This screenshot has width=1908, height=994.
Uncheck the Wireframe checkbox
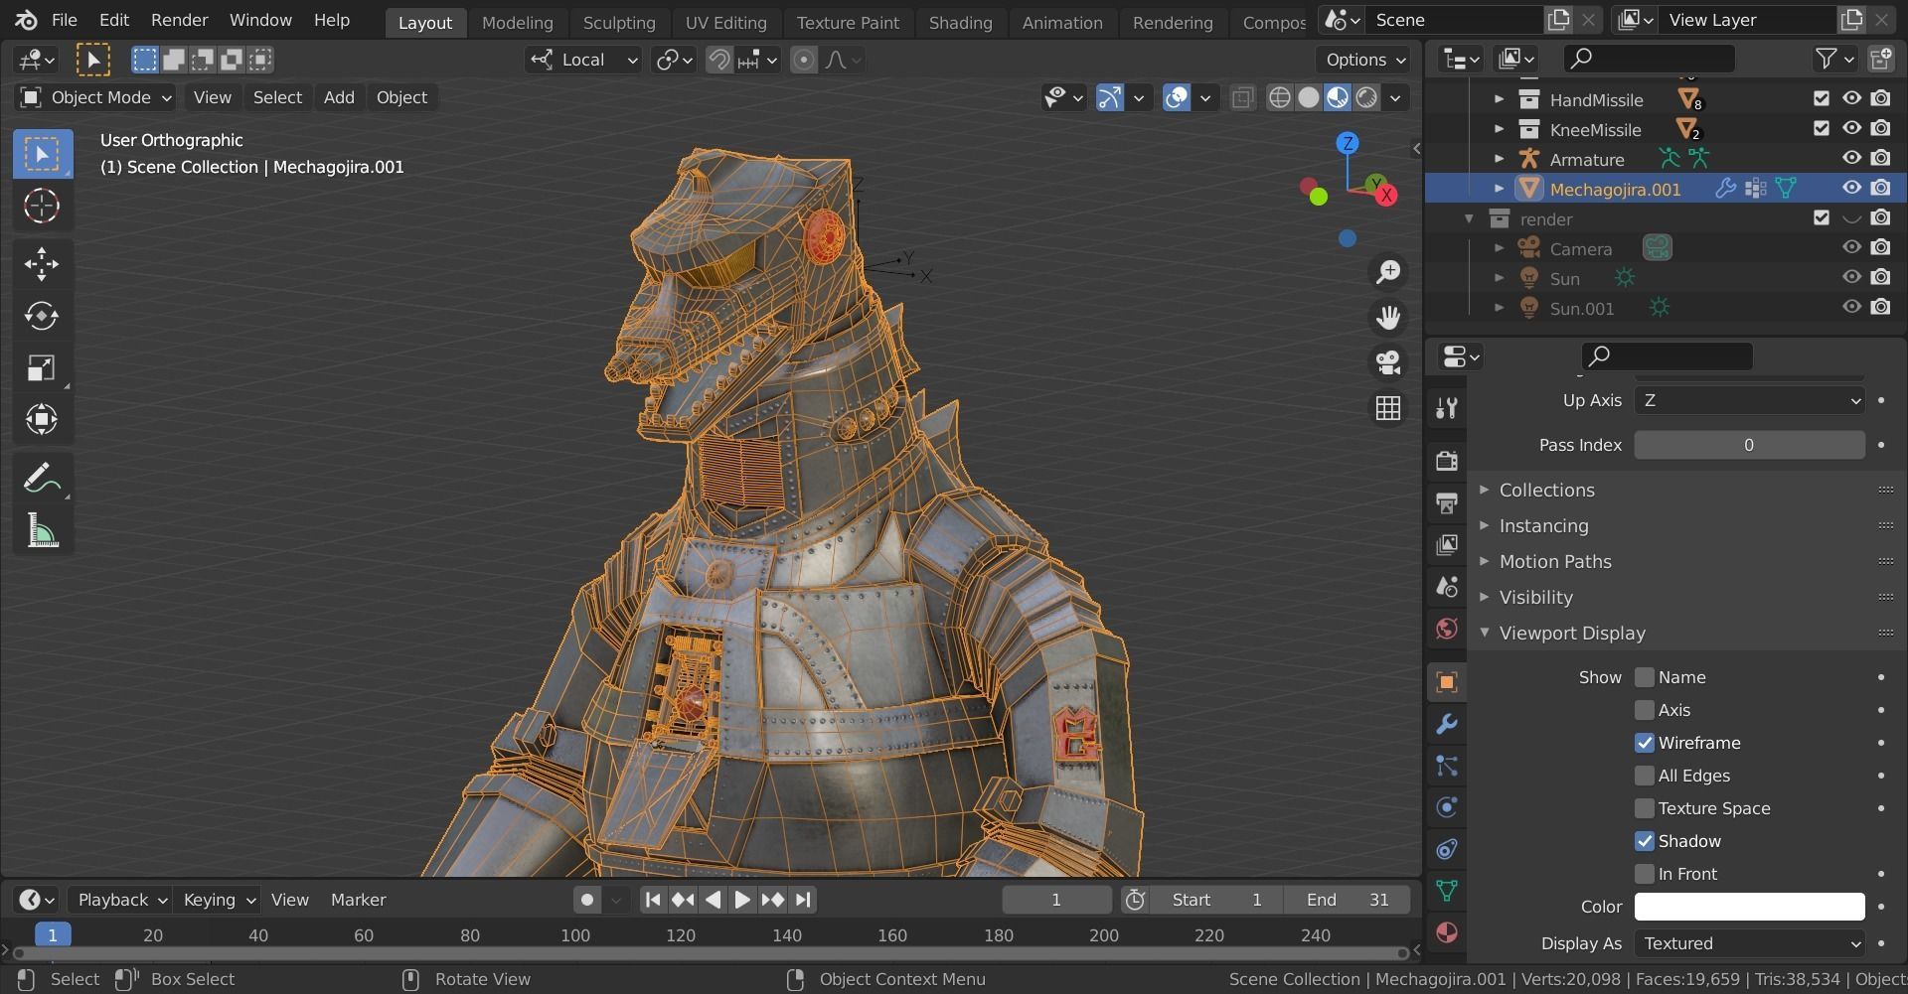tap(1645, 743)
